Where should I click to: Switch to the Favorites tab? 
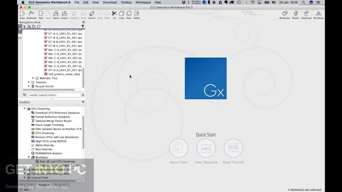tap(61, 185)
